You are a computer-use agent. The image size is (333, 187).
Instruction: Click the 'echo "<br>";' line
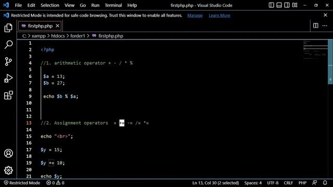(x=57, y=136)
